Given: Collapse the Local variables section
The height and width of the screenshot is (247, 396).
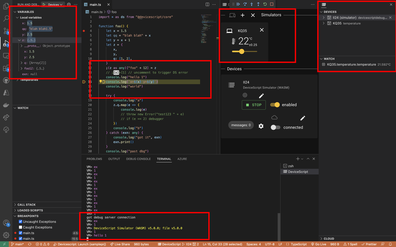Looking at the screenshot, I should pyautogui.click(x=17, y=17).
